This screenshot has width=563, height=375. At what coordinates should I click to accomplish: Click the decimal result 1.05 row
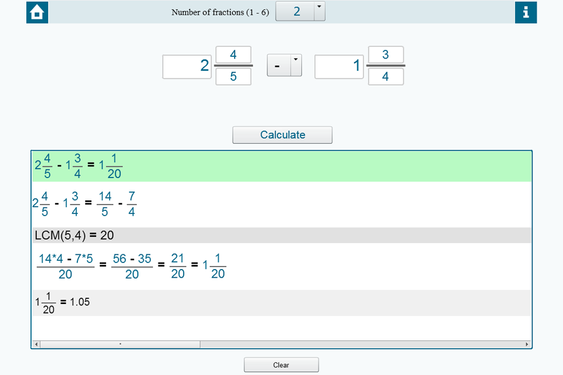[281, 303]
